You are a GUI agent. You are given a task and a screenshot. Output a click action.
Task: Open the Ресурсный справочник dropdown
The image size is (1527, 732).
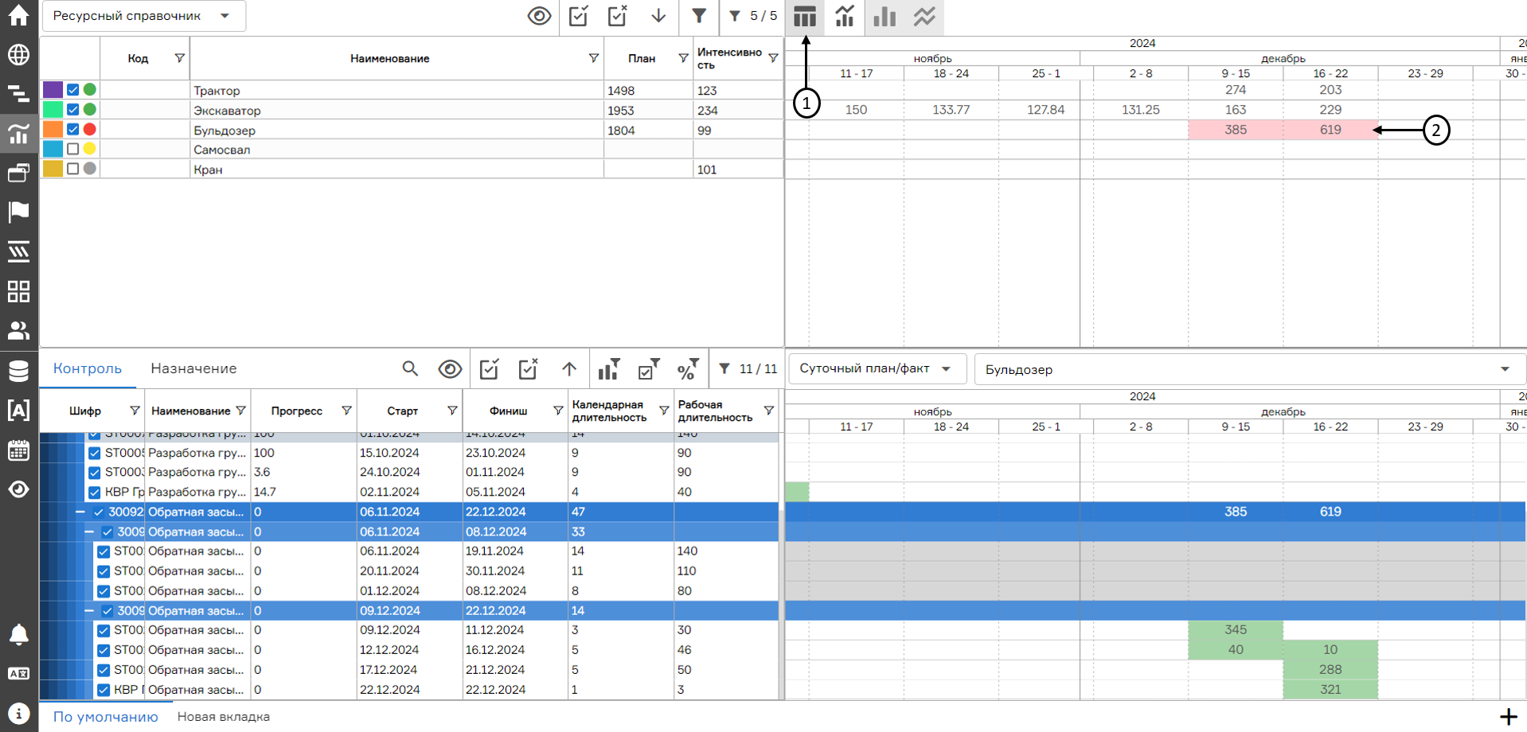click(x=144, y=16)
